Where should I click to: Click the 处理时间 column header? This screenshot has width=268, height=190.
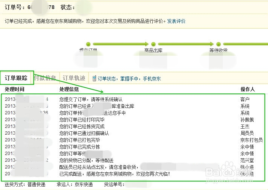click(x=15, y=89)
